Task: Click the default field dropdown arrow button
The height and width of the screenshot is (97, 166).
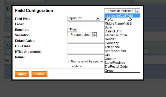Action: point(138,11)
